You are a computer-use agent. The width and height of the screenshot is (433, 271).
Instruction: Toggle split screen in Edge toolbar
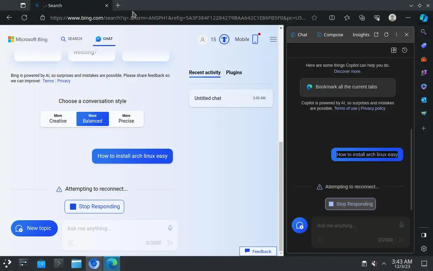tap(332, 18)
